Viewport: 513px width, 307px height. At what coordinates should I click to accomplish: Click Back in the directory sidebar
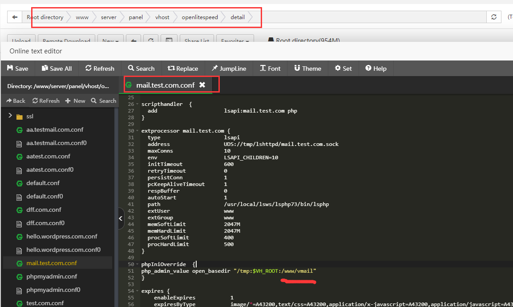16,101
